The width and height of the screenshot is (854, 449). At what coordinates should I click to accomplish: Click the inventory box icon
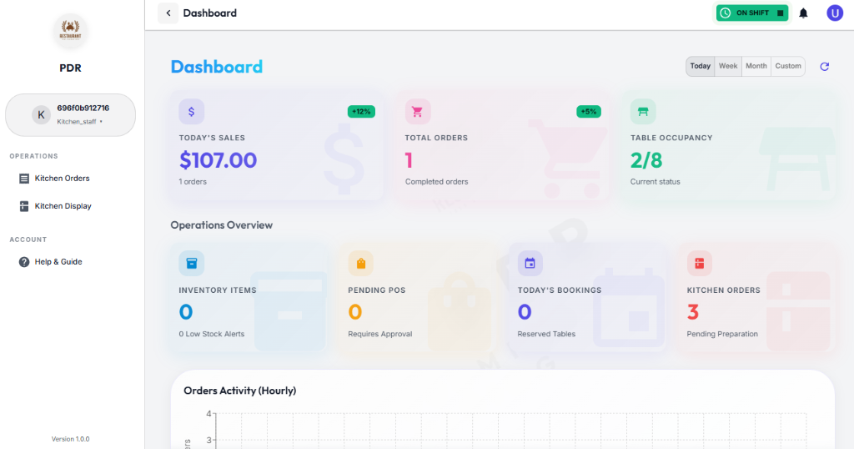click(191, 264)
